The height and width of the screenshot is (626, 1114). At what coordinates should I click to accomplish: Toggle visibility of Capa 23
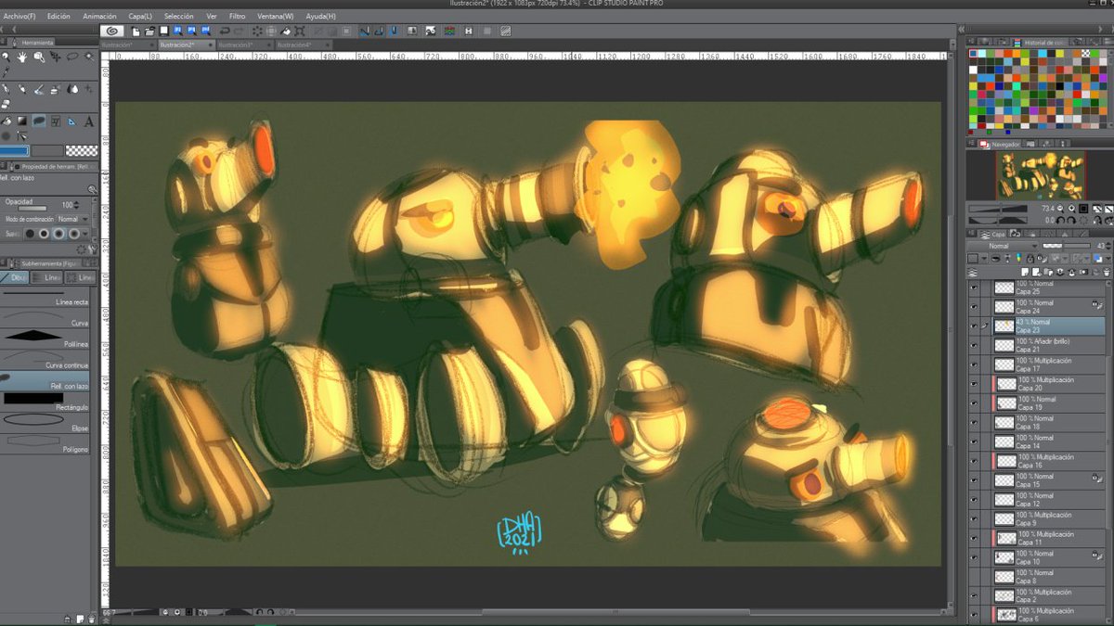pyautogui.click(x=974, y=326)
